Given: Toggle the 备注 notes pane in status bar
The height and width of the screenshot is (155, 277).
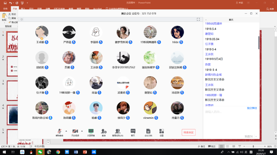Looking at the screenshot, I should tap(201, 146).
